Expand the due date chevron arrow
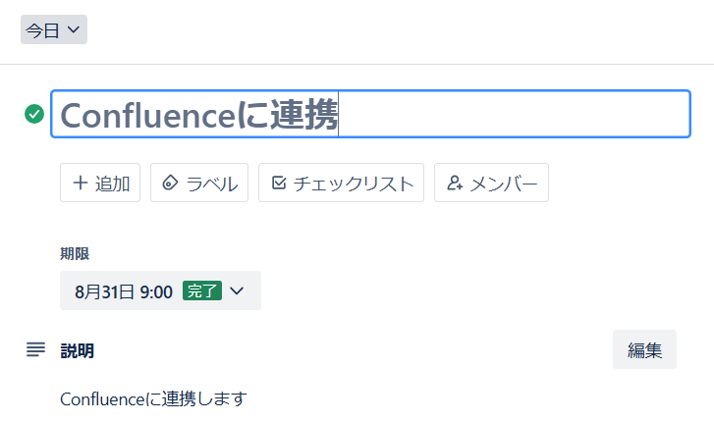This screenshot has width=714, height=422. [237, 291]
